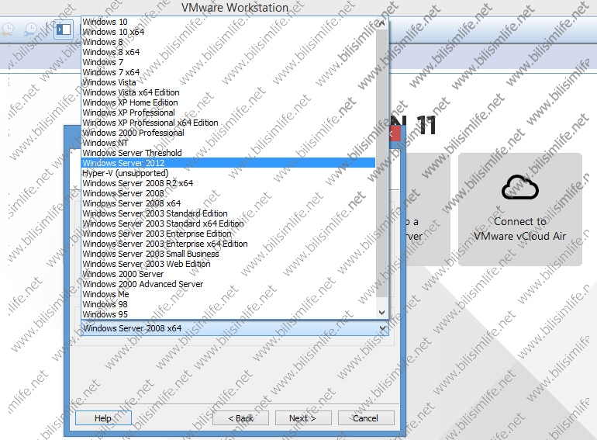Viewport: 597px width, 440px height.
Task: Click the cloud icon on vCloud tile
Action: tap(519, 187)
